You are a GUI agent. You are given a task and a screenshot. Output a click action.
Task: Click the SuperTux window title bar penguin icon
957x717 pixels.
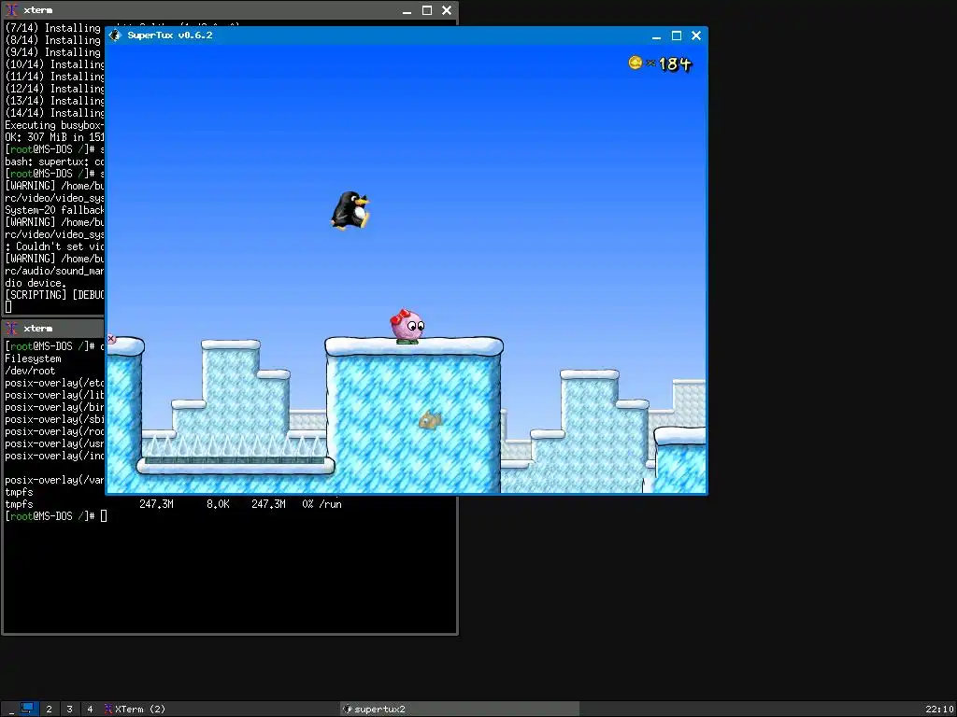[x=115, y=35]
